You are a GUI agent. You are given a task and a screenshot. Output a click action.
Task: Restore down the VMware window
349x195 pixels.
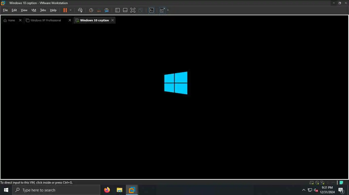pyautogui.click(x=340, y=3)
